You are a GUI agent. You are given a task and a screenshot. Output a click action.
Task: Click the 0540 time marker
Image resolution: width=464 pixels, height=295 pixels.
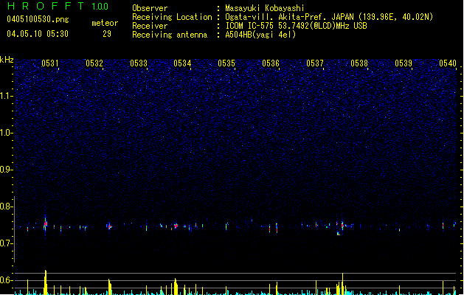(448, 63)
